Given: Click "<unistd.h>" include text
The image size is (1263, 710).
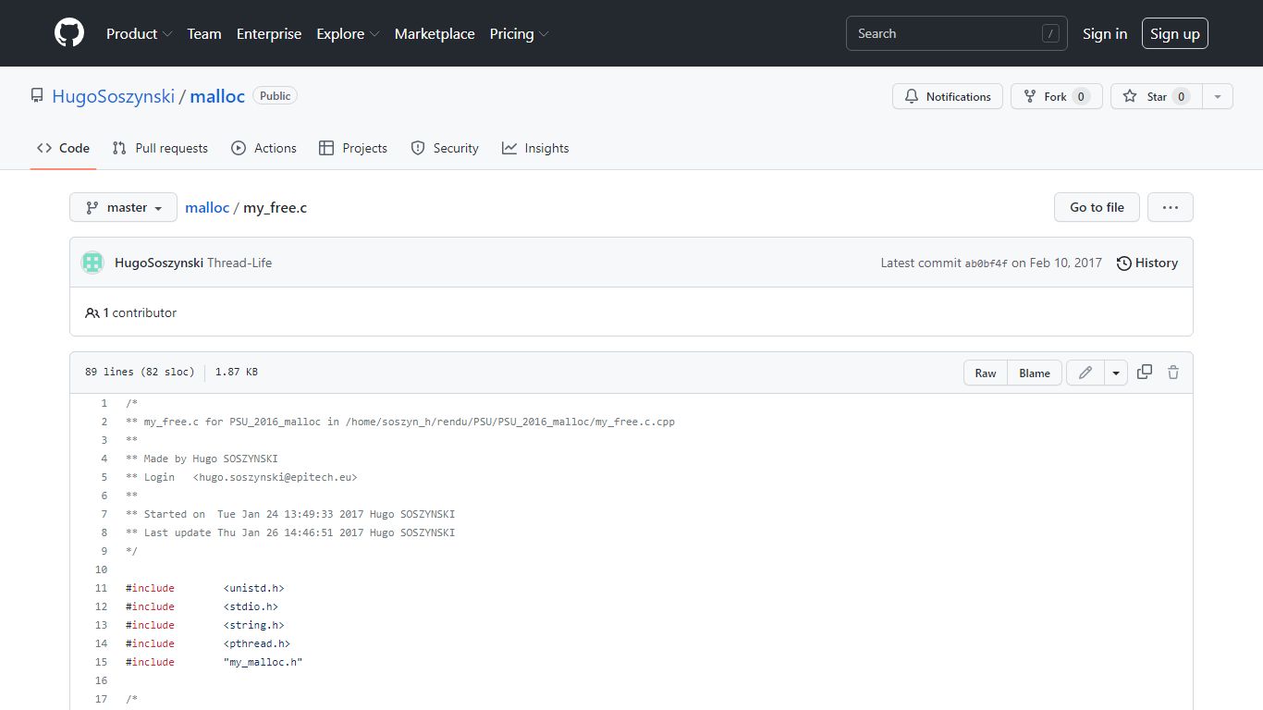Looking at the screenshot, I should pos(254,588).
